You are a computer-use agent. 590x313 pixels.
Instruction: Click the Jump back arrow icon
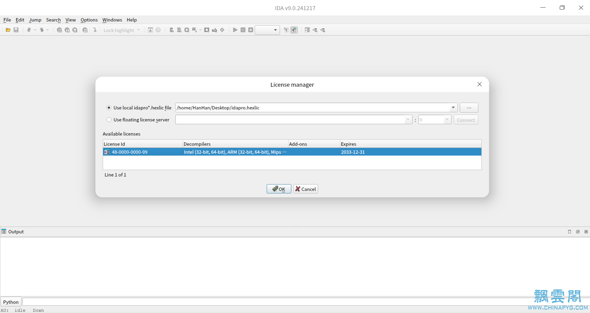click(29, 30)
